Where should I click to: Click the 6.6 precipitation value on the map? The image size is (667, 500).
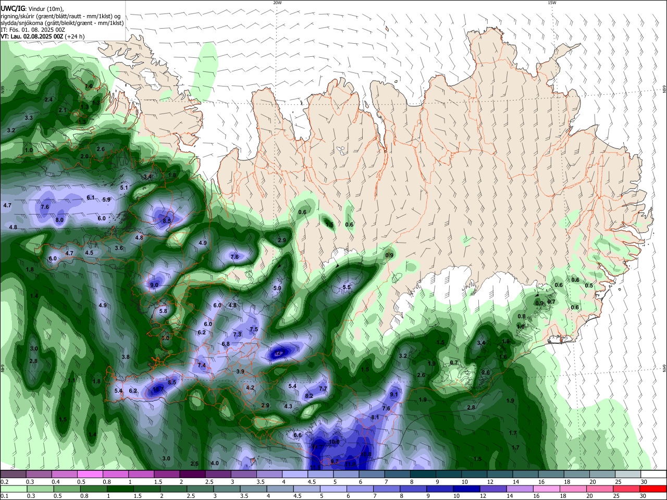(298, 435)
